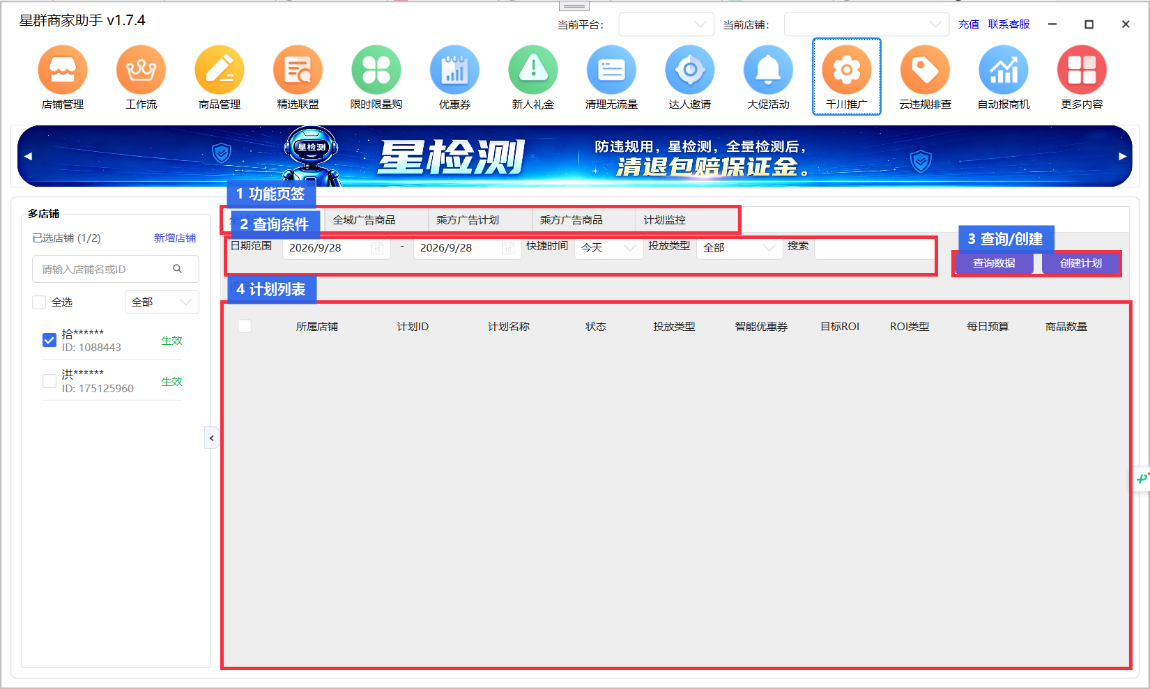The image size is (1150, 689).
Task: Open the 快捷时间 今天 dropdown
Action: point(608,248)
